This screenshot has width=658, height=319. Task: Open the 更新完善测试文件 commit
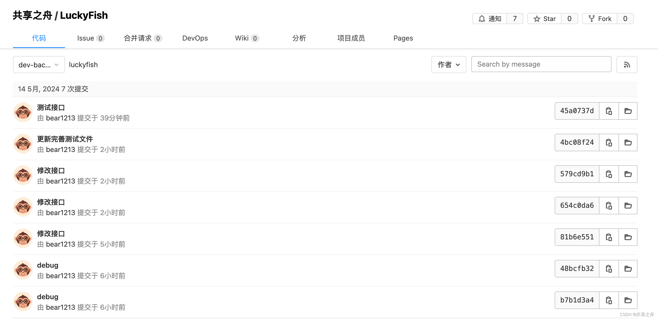(65, 139)
